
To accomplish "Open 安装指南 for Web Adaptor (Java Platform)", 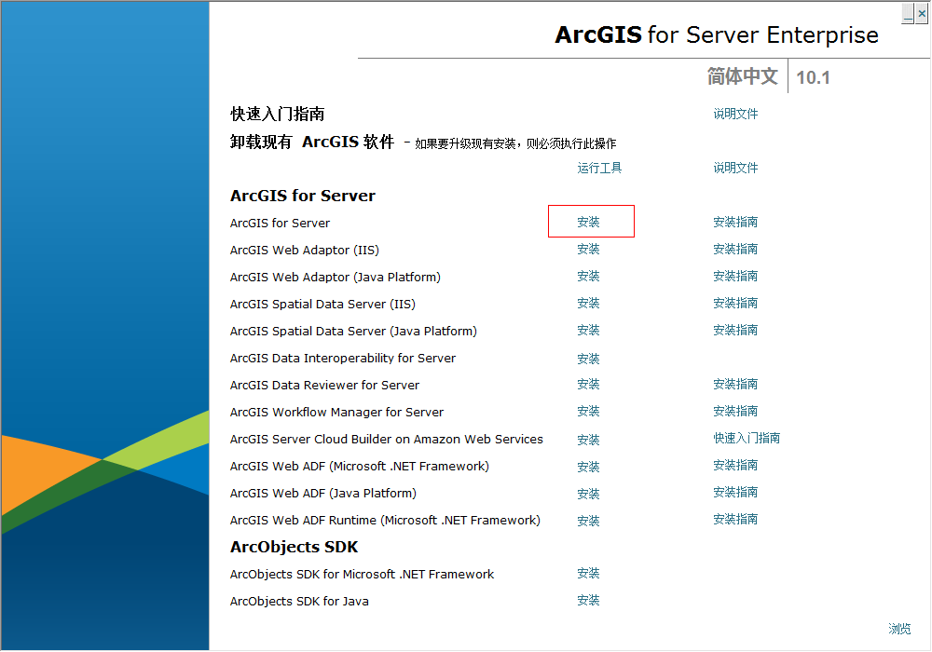I will (735, 276).
